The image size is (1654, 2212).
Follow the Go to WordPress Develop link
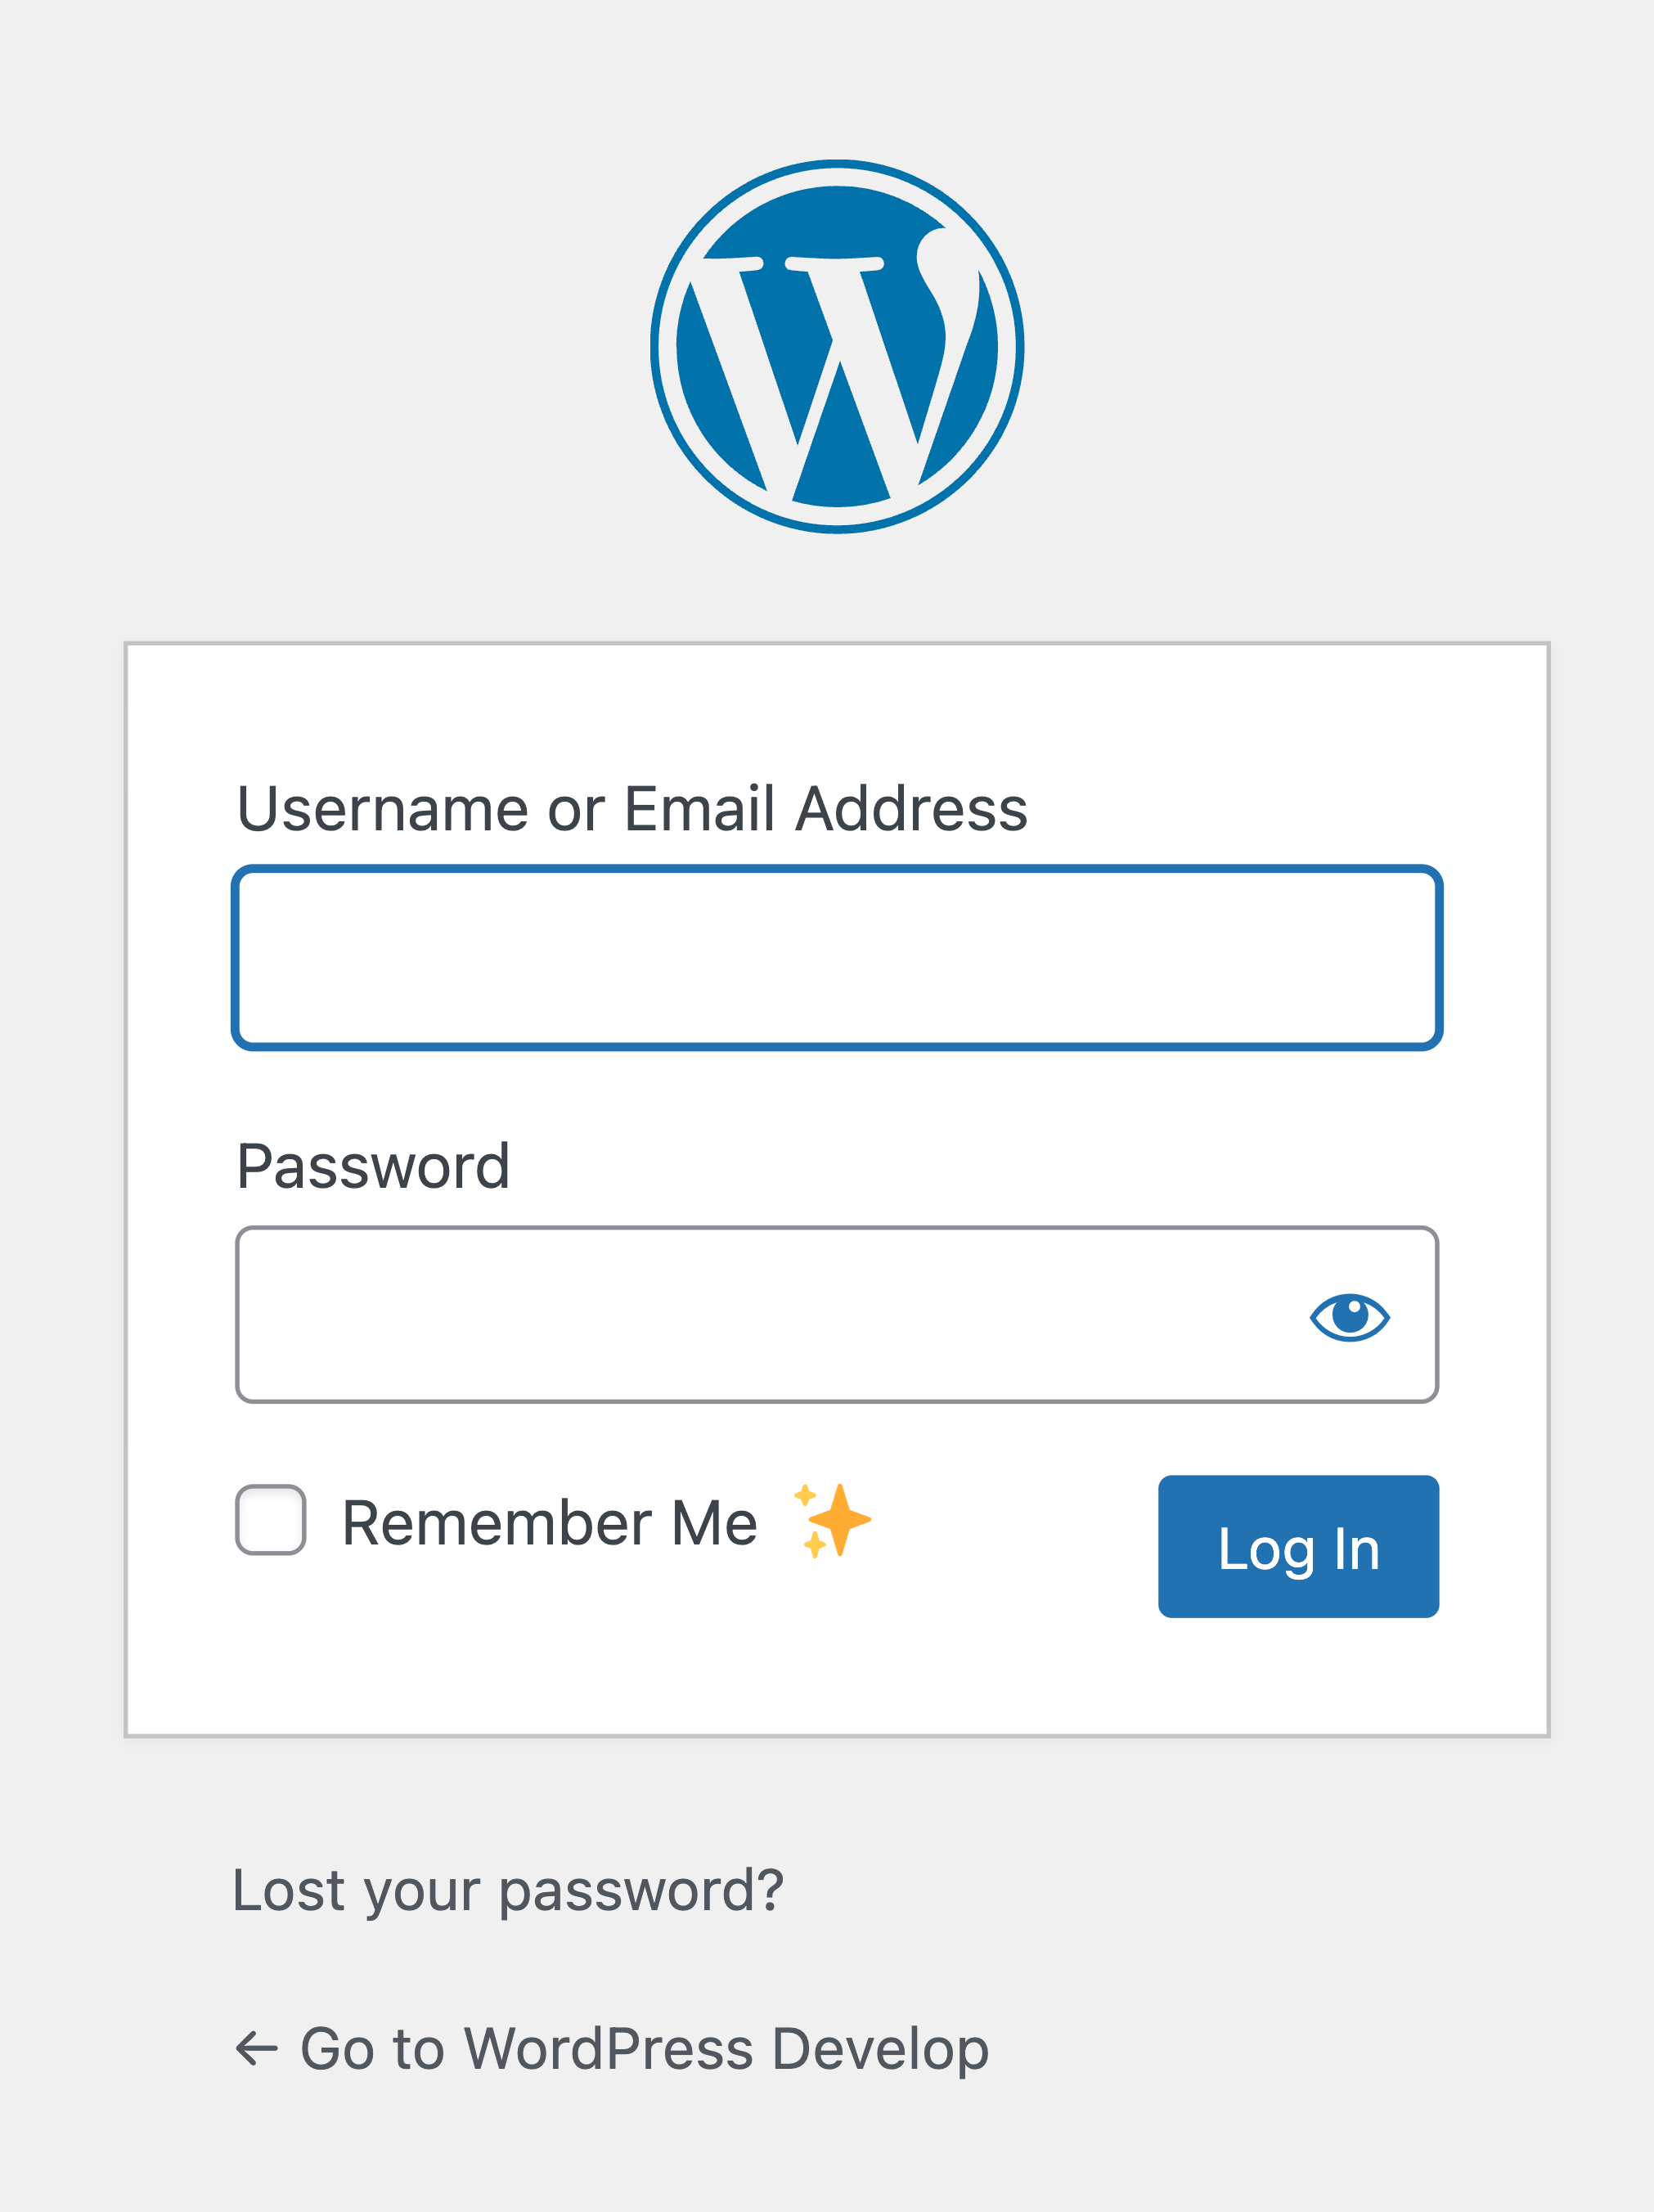644,2048
